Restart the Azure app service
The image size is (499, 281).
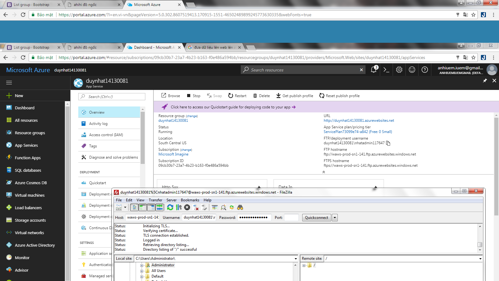(237, 96)
